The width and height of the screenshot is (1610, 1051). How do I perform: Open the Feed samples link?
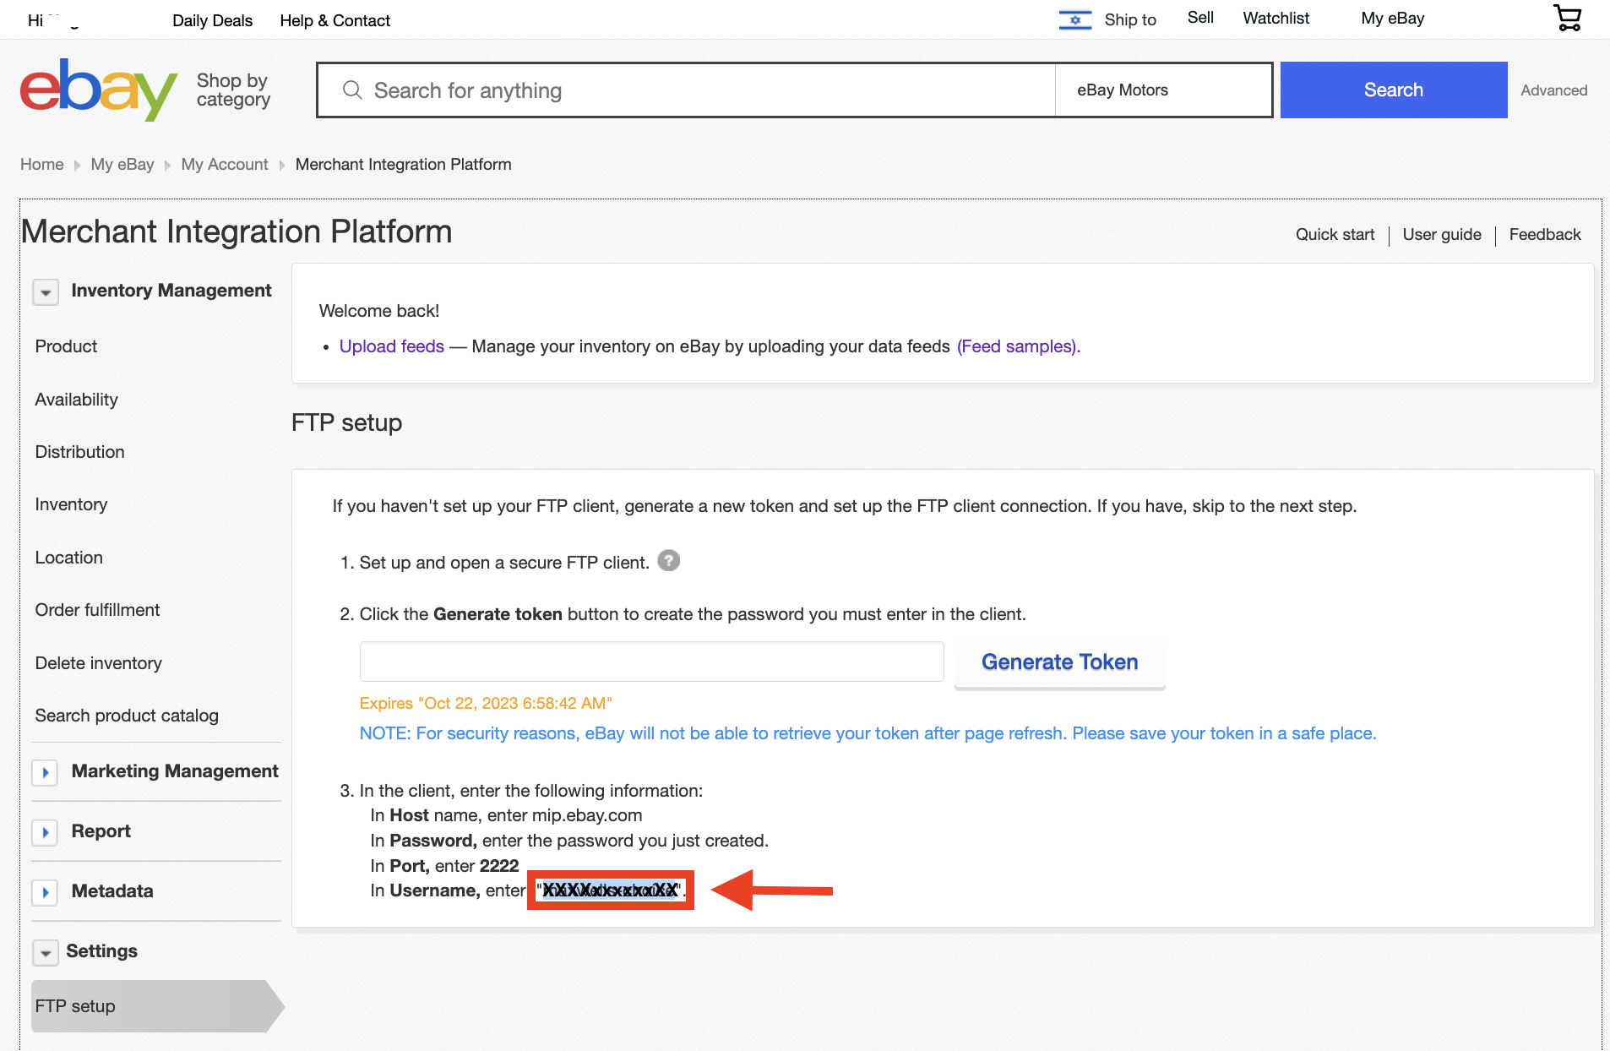point(1018,346)
